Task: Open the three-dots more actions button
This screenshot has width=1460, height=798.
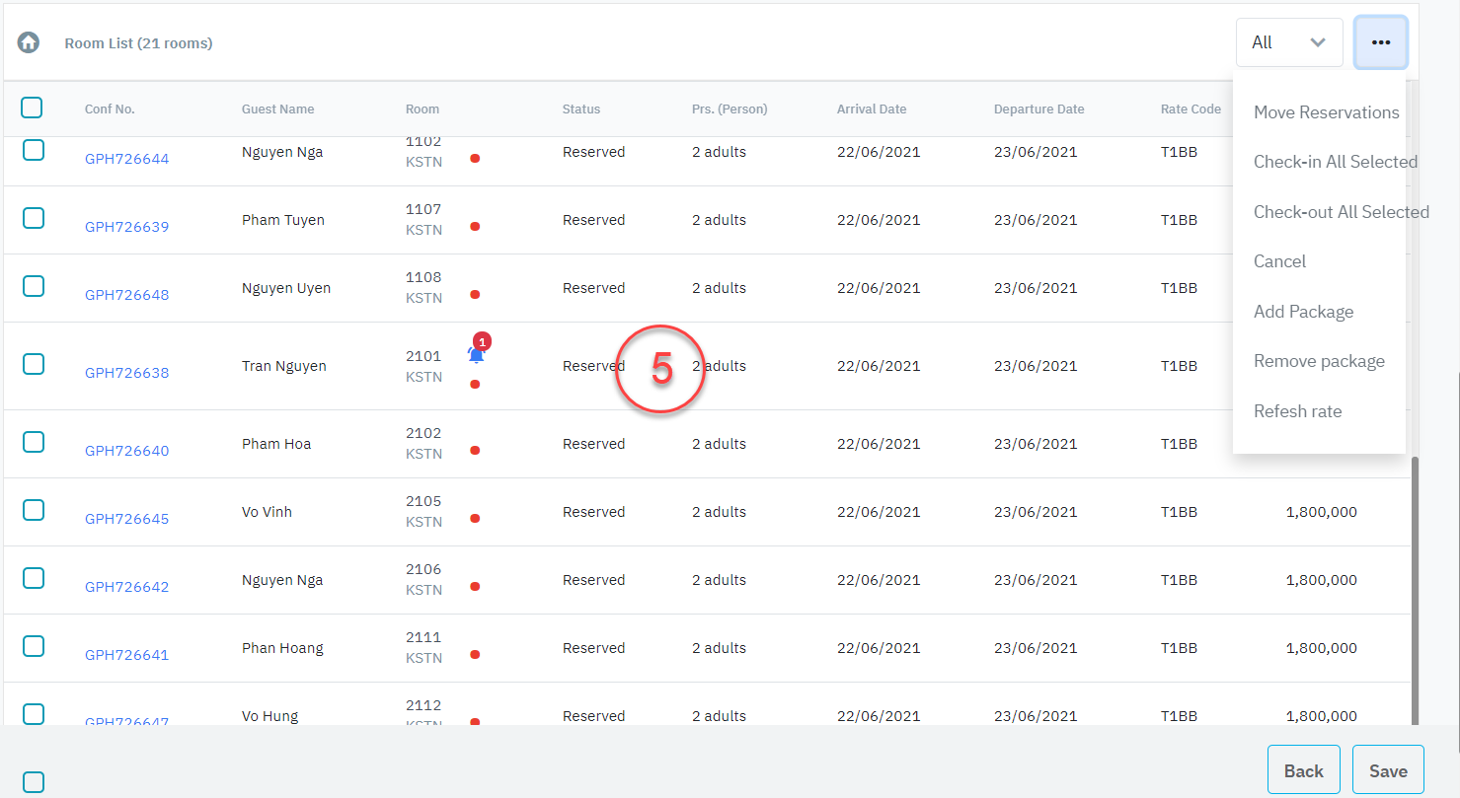Action: [x=1380, y=42]
